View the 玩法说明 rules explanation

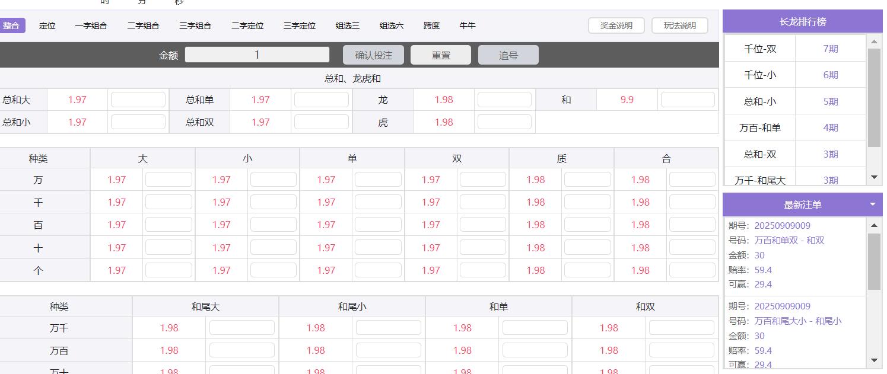pos(679,25)
